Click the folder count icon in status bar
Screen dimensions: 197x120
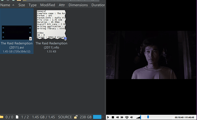2,117
